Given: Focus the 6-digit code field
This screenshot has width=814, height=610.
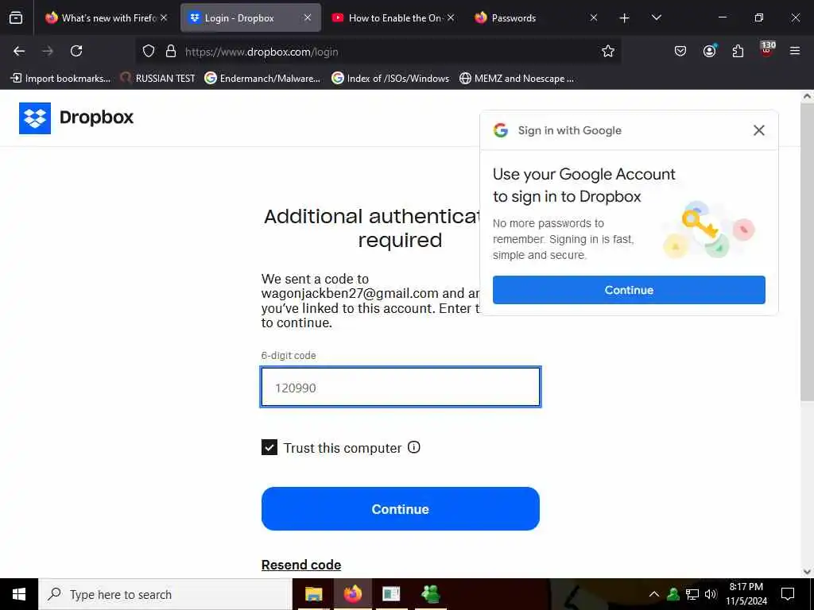Looking at the screenshot, I should pos(401,387).
